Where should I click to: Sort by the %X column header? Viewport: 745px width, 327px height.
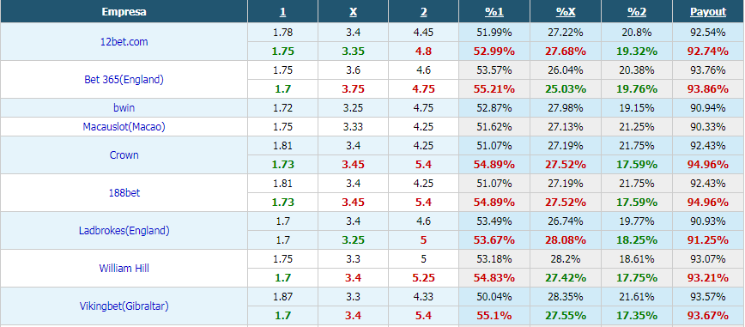point(566,12)
